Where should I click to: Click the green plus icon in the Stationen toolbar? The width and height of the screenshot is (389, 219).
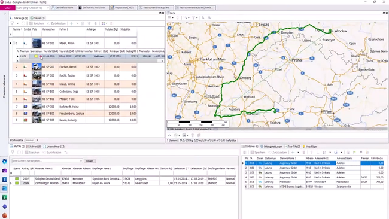293,153
